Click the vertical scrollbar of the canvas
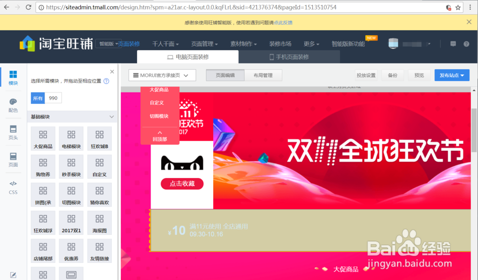478x280 pixels. [x=474, y=130]
